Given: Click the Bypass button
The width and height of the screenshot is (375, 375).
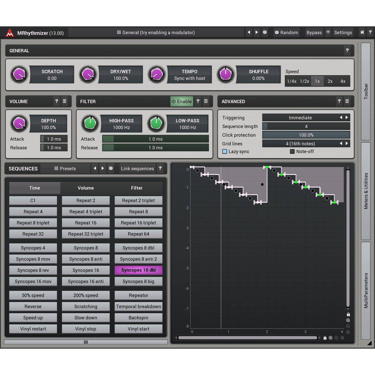Looking at the screenshot, I should pos(314,33).
